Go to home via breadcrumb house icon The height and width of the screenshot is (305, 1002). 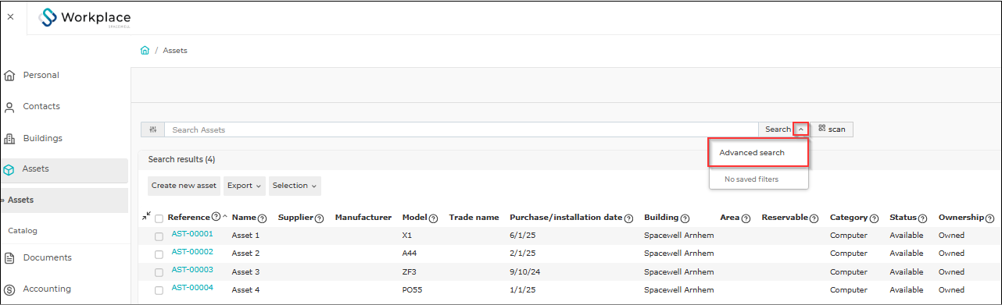point(145,50)
